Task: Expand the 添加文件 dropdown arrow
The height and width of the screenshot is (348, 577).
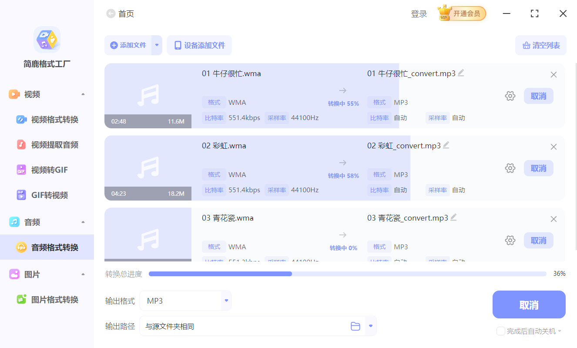Action: (x=157, y=45)
